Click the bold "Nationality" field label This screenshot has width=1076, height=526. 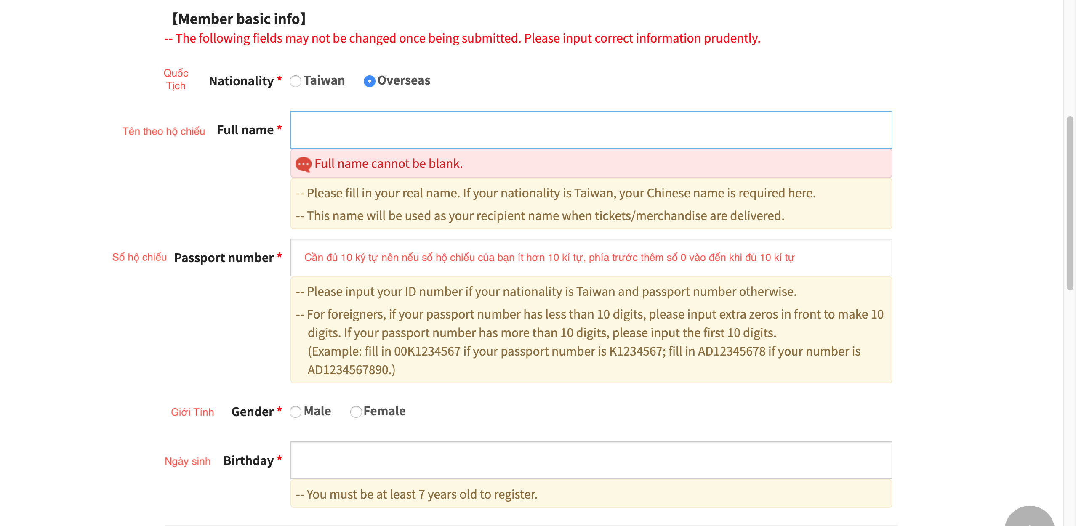point(241,81)
